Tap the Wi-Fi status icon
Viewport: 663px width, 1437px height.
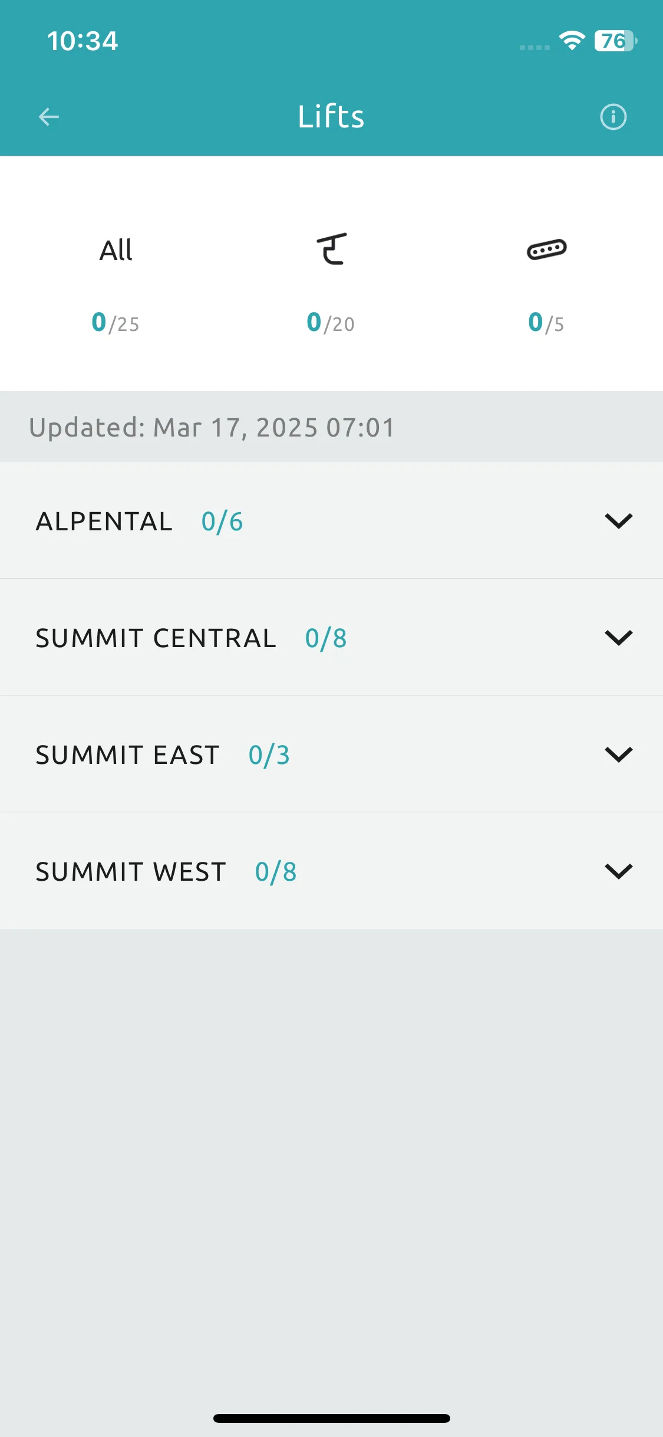572,41
